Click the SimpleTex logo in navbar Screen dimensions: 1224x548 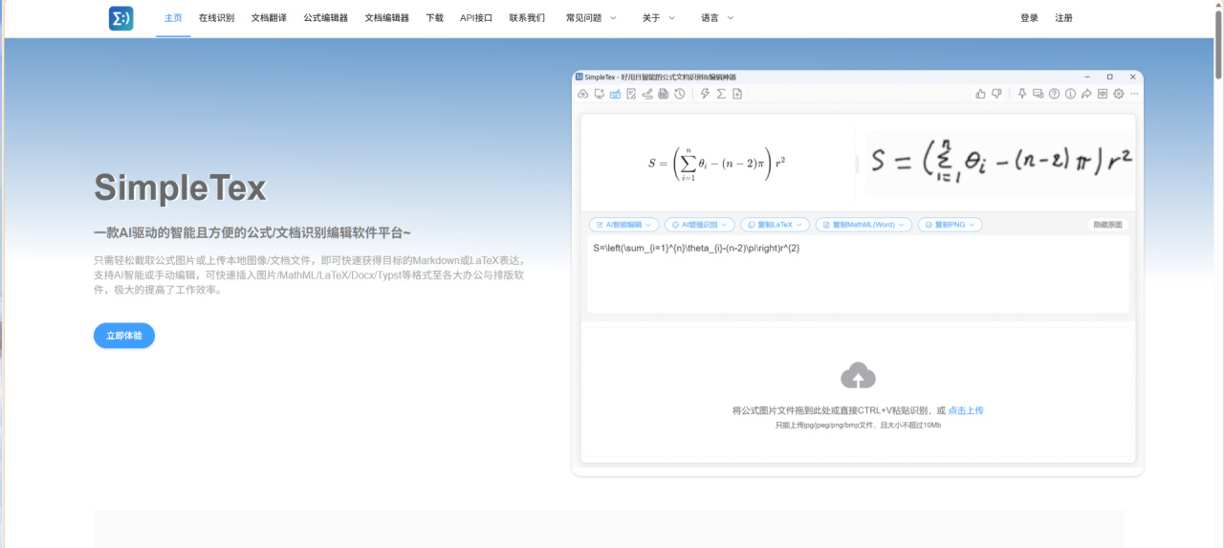click(121, 18)
